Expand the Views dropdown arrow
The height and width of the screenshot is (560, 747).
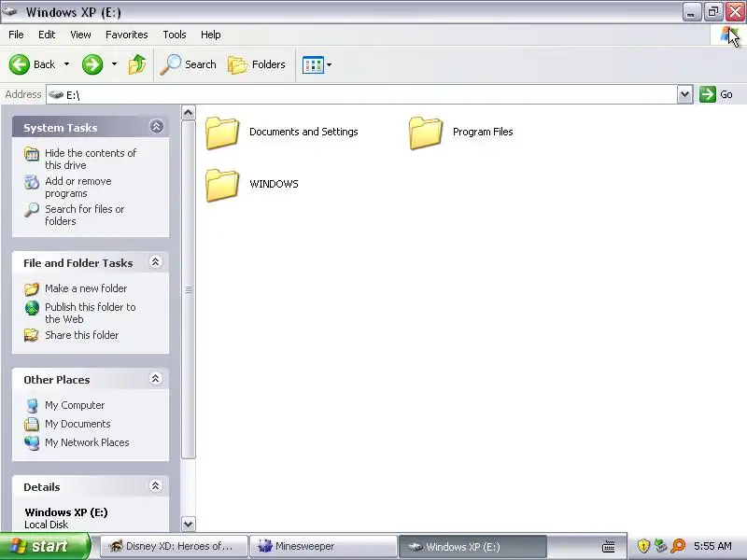click(x=330, y=64)
